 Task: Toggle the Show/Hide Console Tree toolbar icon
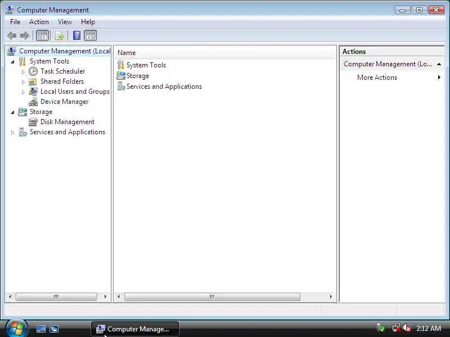tap(43, 36)
